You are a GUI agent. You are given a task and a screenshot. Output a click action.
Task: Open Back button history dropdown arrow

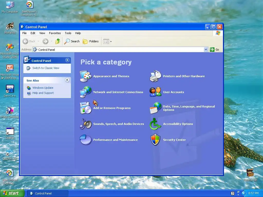[39, 41]
